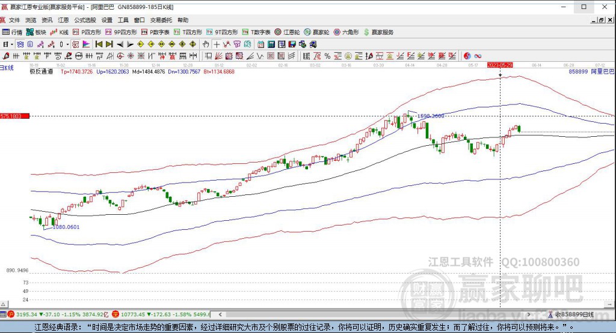
Task: Open the 窗口 menu
Action: [x=140, y=20]
